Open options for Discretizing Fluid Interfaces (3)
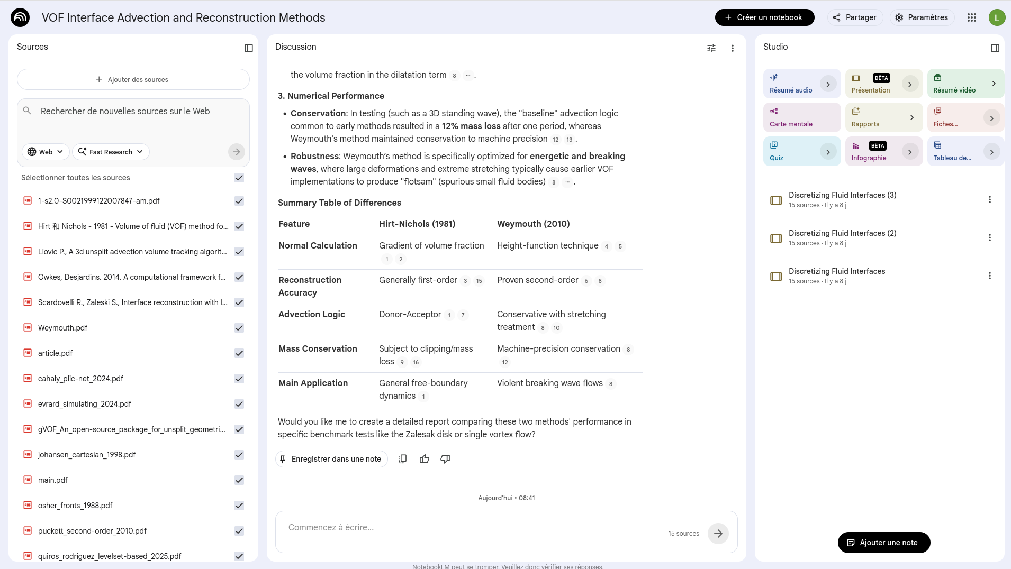Image resolution: width=1011 pixels, height=569 pixels. pyautogui.click(x=990, y=199)
